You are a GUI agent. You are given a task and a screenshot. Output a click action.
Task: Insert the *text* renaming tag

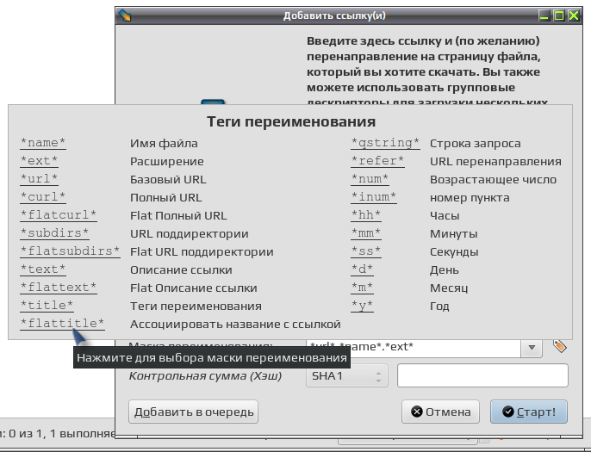pos(43,269)
